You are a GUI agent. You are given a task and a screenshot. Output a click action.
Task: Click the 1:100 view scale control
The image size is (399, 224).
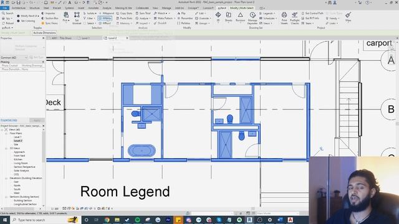55,208
